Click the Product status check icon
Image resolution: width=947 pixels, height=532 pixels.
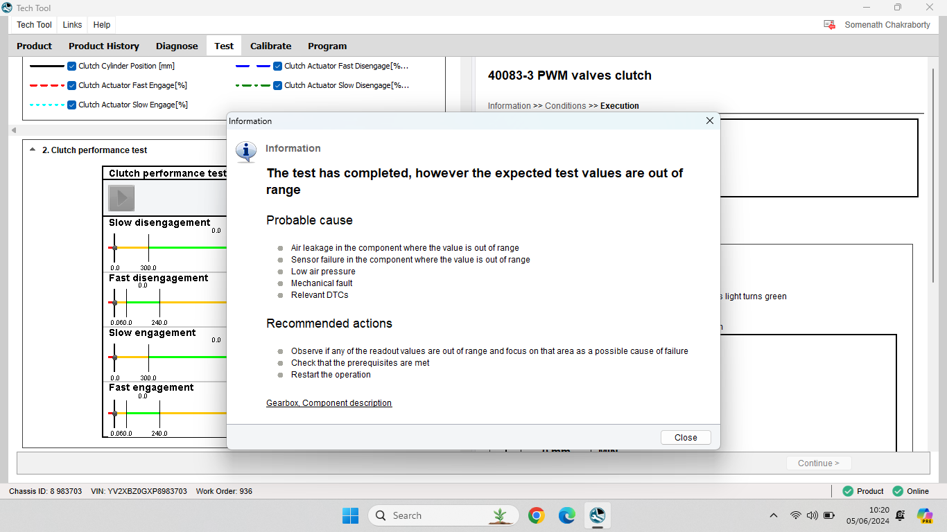tap(848, 491)
